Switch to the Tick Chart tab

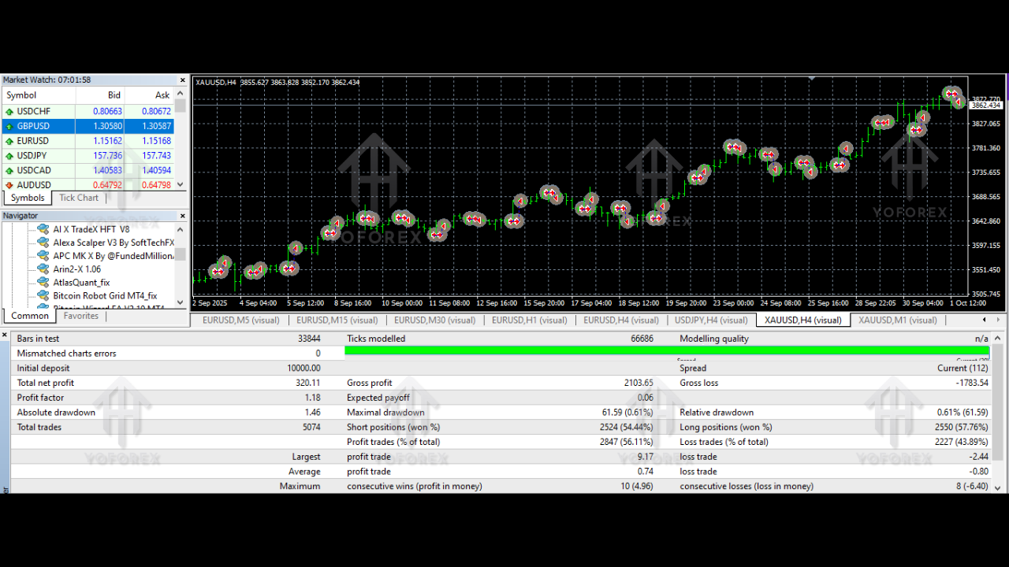click(x=78, y=197)
